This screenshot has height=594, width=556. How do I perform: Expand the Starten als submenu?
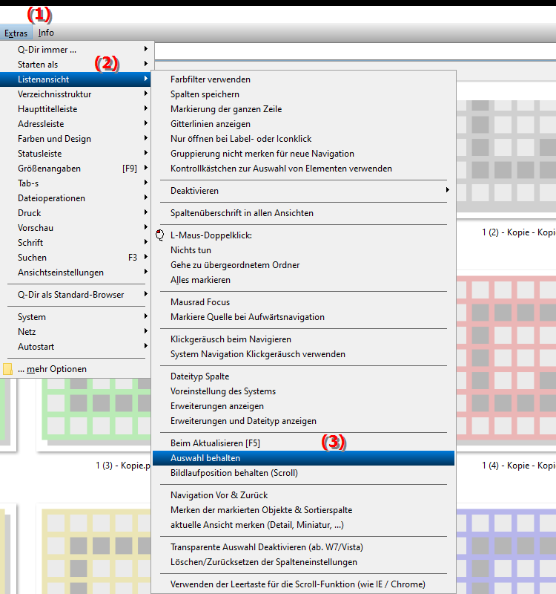point(76,65)
